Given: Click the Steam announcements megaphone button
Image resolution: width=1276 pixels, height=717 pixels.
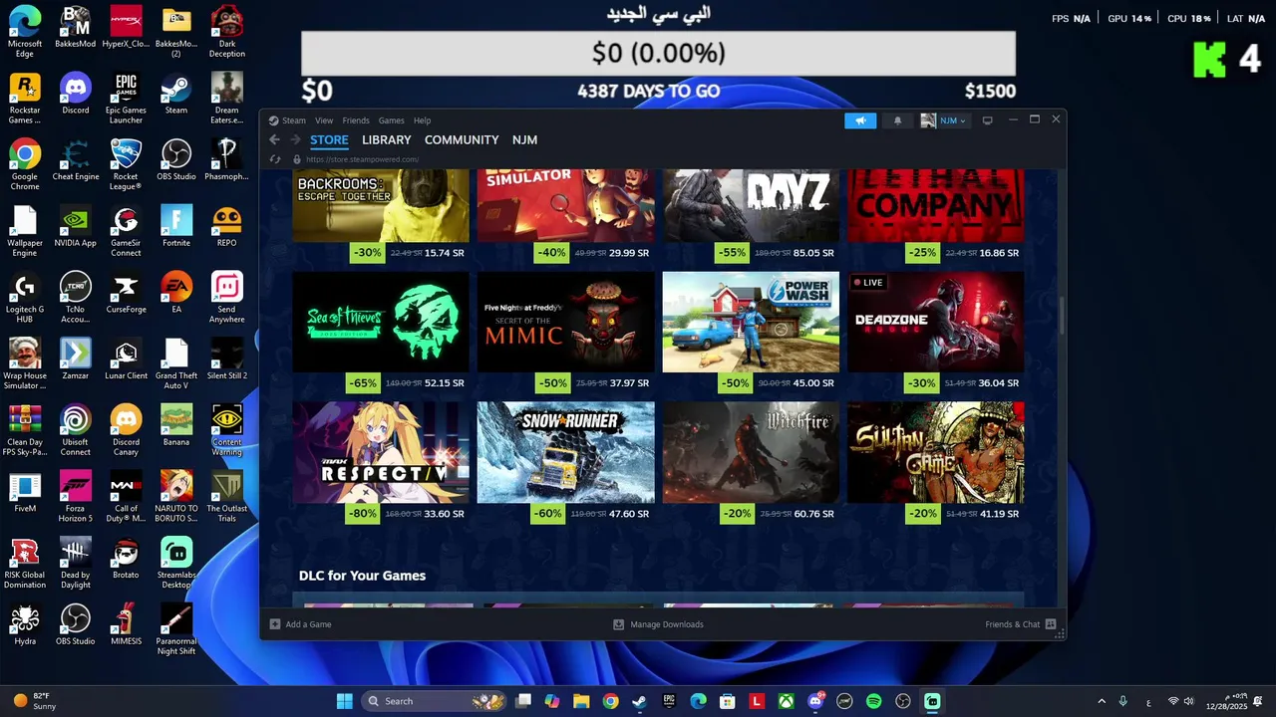Looking at the screenshot, I should coord(860,120).
